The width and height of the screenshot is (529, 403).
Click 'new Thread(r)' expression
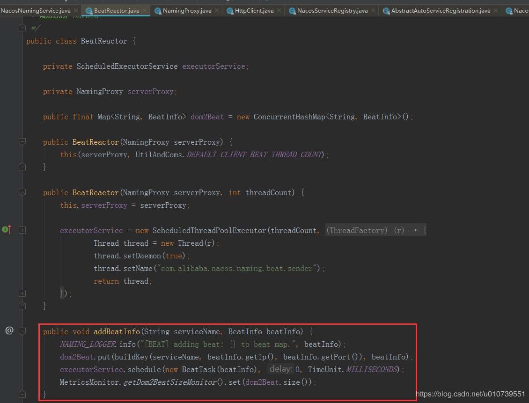[188, 243]
